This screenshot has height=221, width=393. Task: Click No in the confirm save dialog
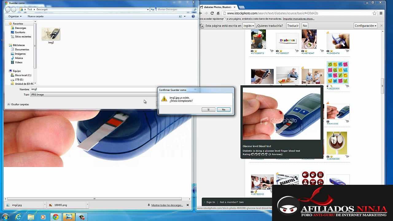[x=224, y=110]
